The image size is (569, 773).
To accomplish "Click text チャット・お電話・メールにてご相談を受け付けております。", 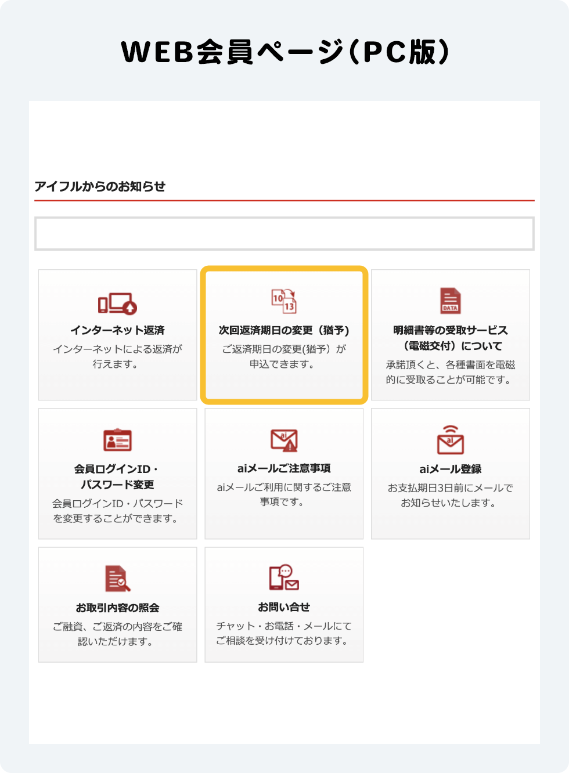I will point(284,633).
